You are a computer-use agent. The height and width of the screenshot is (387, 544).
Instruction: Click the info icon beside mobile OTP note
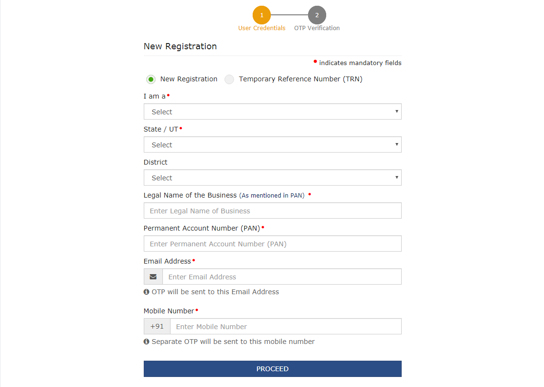tap(147, 342)
